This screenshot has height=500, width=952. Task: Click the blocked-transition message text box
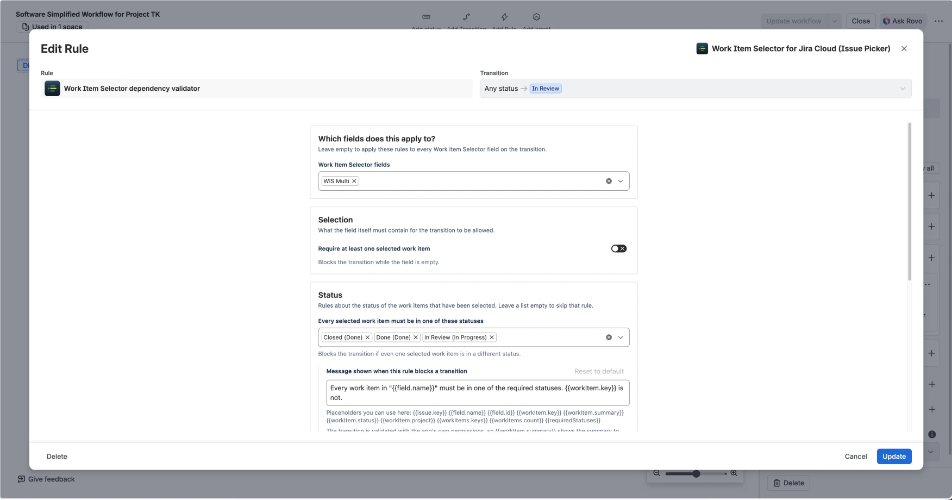(478, 393)
